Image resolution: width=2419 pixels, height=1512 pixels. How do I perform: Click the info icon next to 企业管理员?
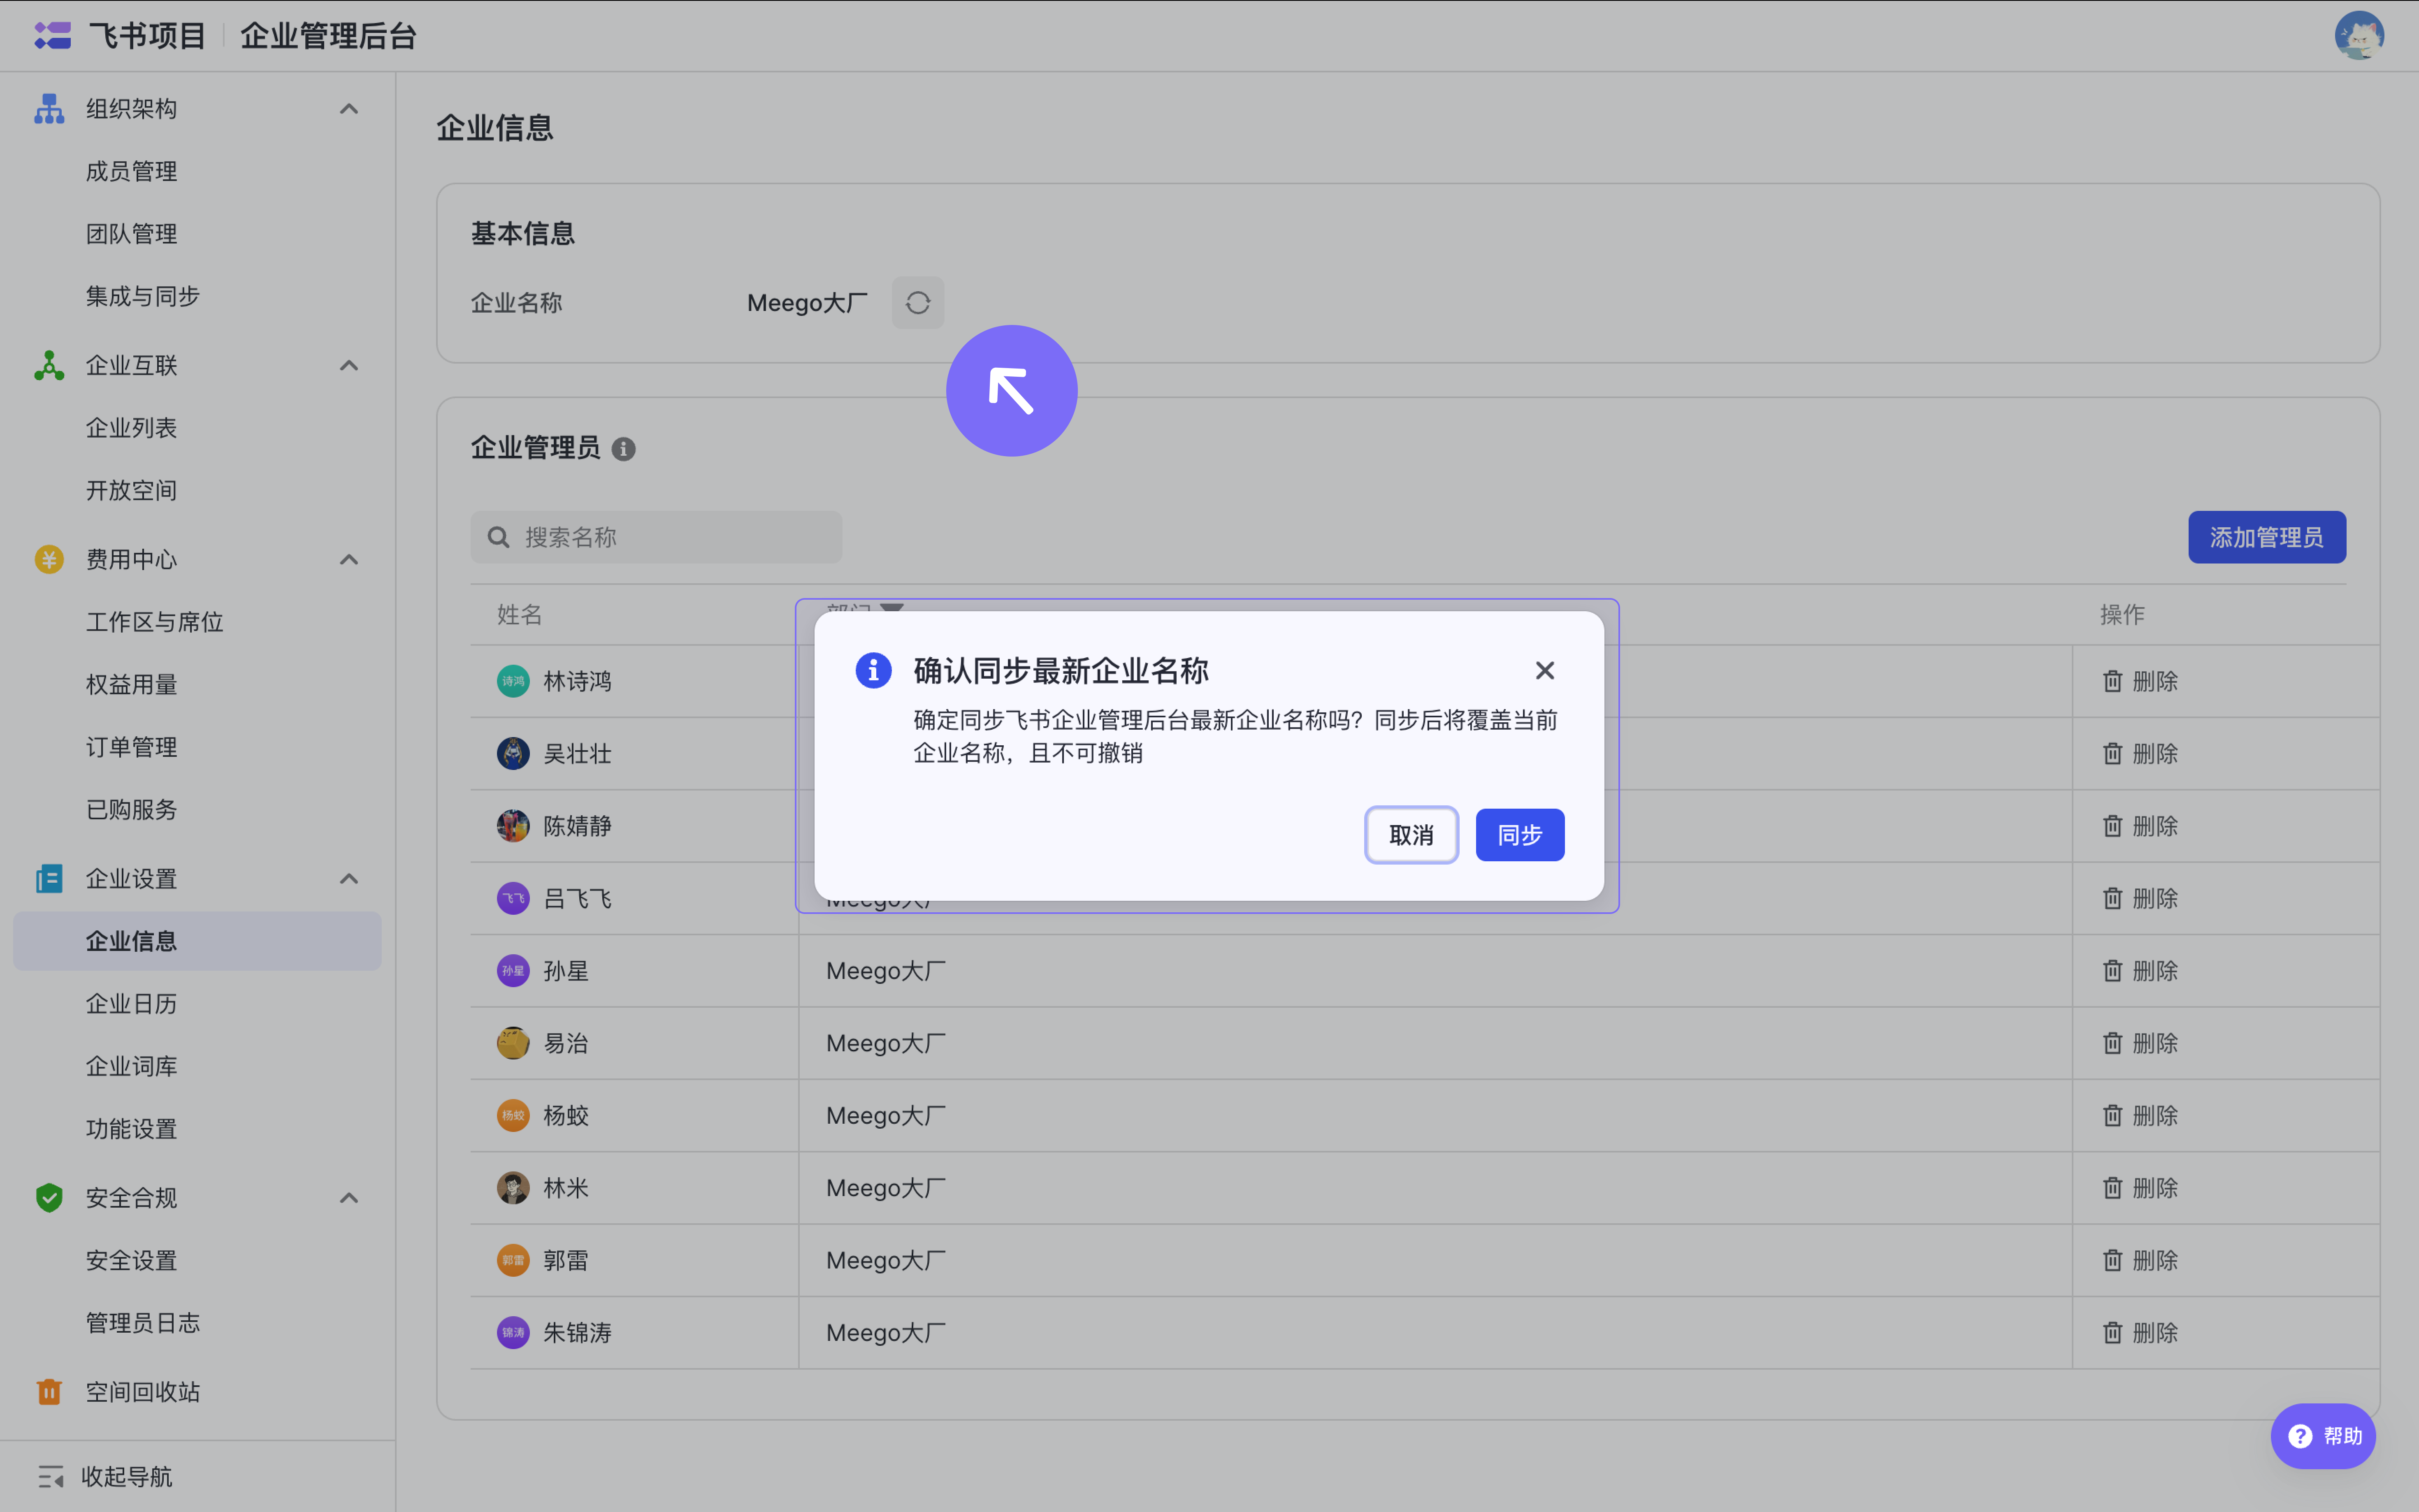click(623, 449)
